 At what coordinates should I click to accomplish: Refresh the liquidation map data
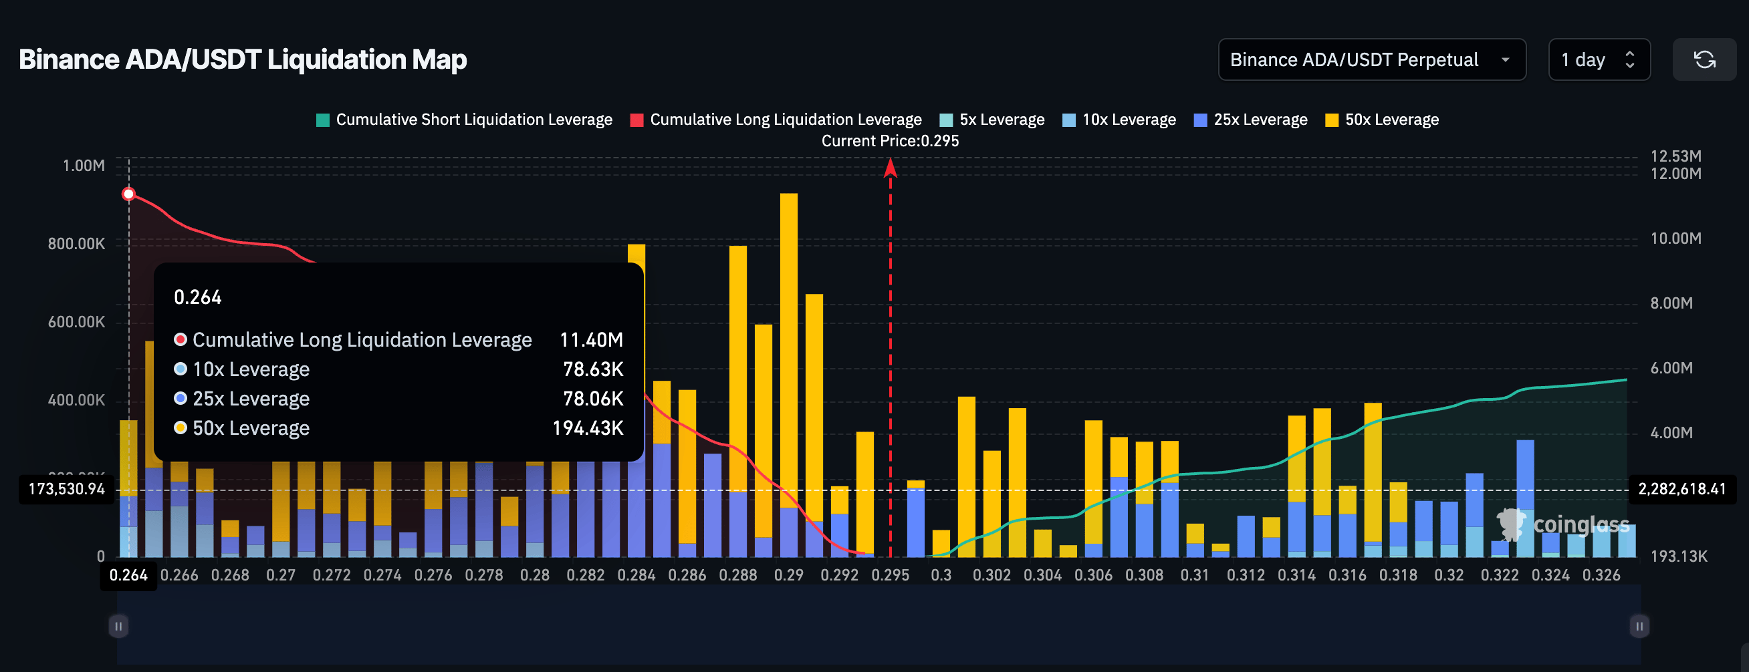pos(1704,59)
